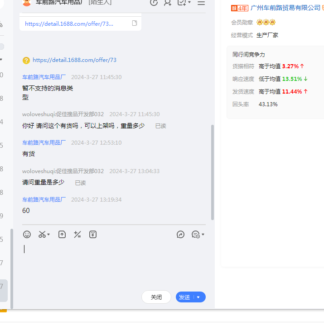Image resolution: width=324 pixels, height=325 pixels.
Task: Click the refresh icon in the chat header
Action: point(154,3)
